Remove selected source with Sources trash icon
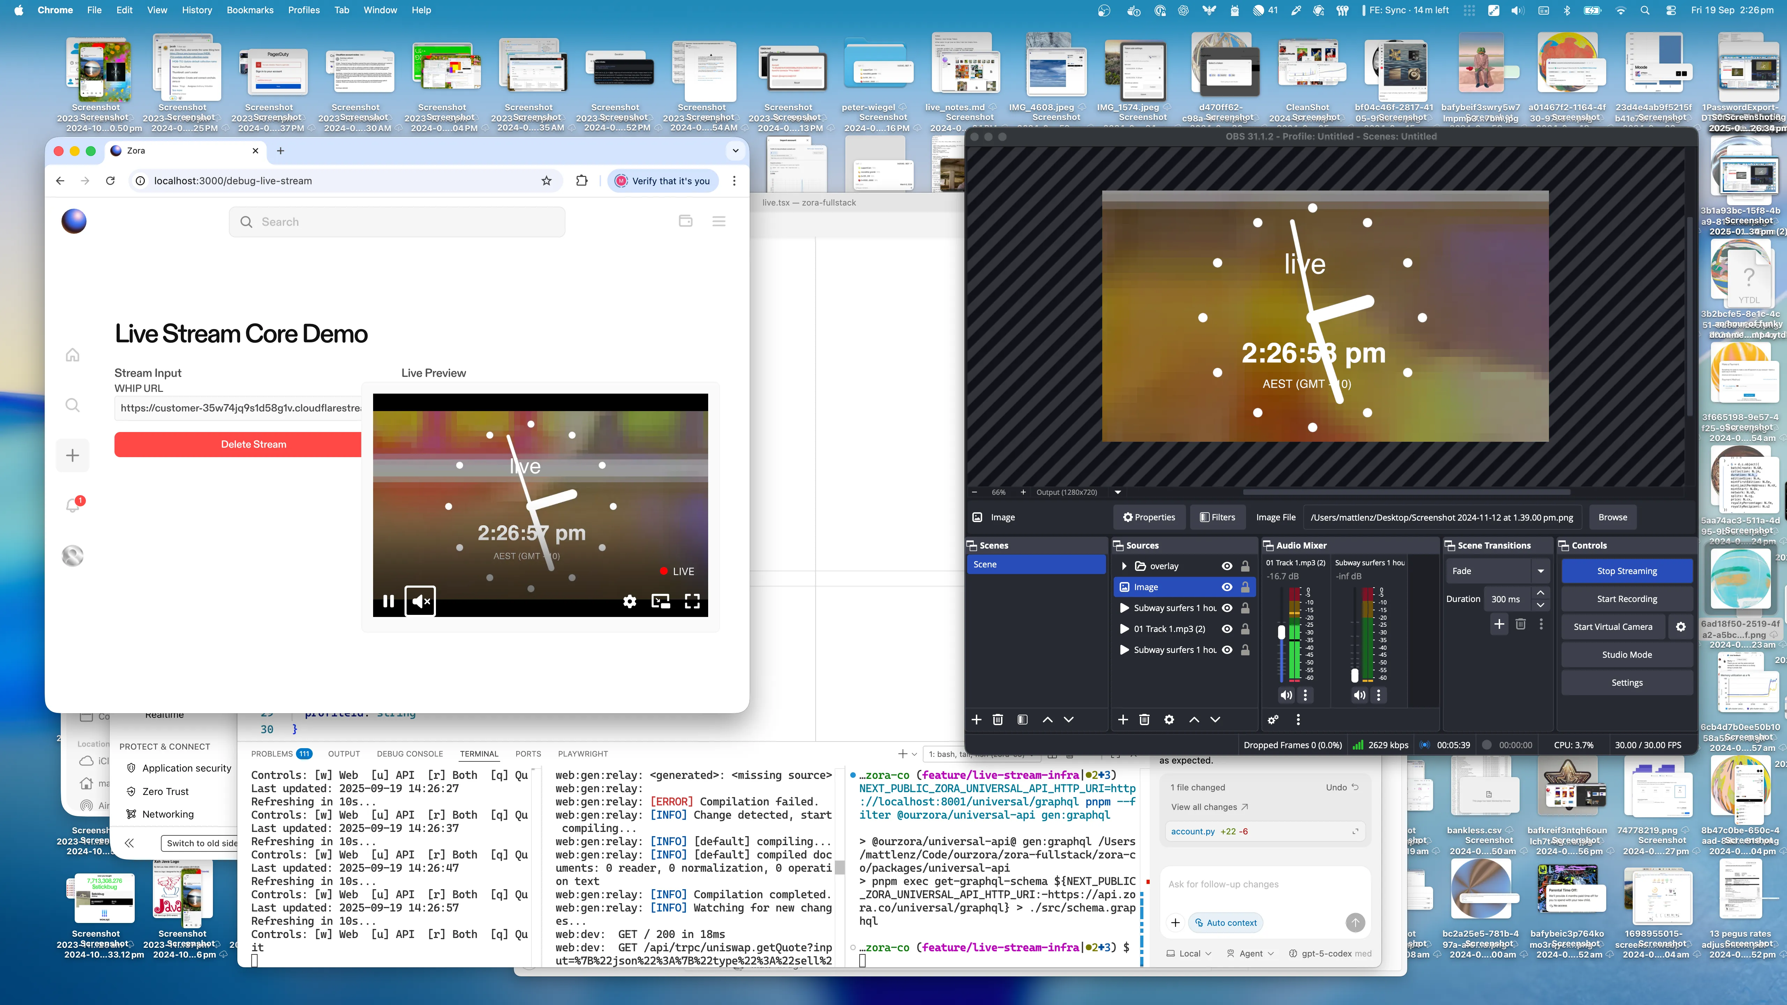This screenshot has width=1787, height=1005. pyautogui.click(x=1145, y=719)
